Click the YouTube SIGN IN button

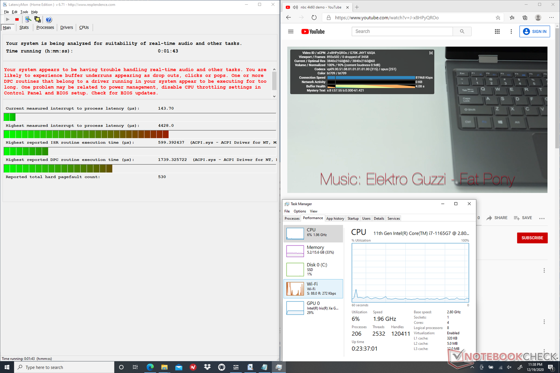coord(534,31)
